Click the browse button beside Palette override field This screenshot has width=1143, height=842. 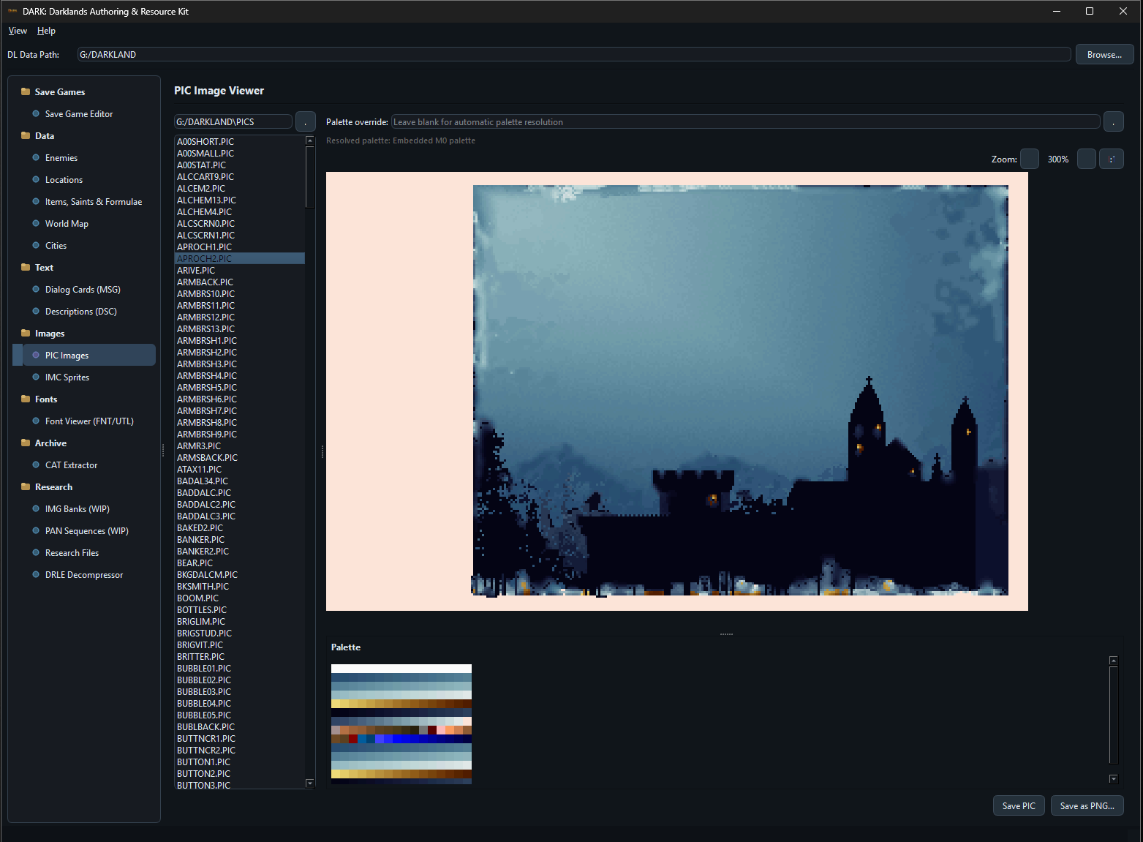(1113, 121)
